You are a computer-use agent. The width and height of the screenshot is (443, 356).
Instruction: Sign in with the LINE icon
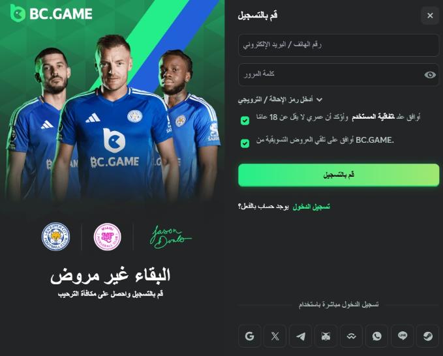click(x=403, y=336)
